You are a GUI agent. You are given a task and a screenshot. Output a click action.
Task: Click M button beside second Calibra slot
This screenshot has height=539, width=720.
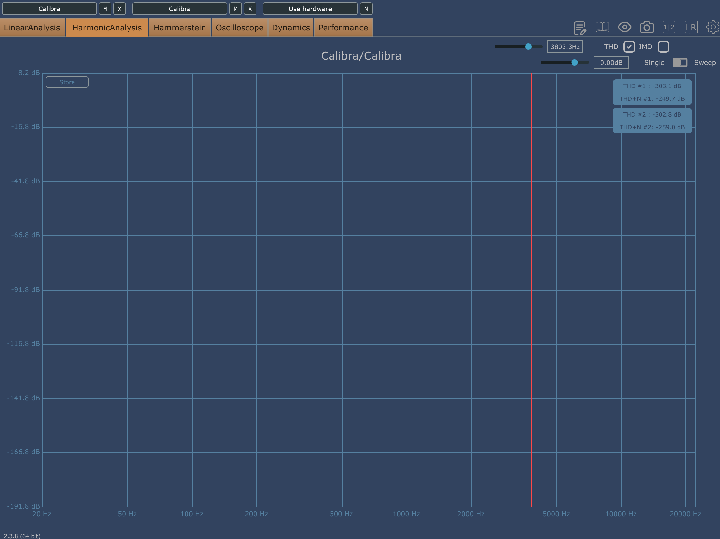coord(235,9)
